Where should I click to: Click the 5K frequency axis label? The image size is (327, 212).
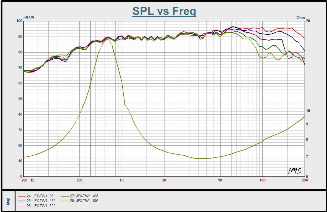point(220,180)
